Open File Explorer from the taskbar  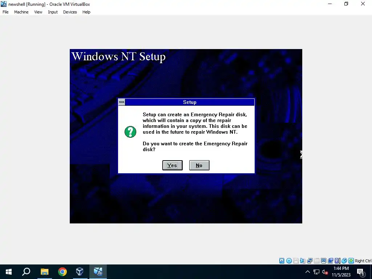(44, 272)
